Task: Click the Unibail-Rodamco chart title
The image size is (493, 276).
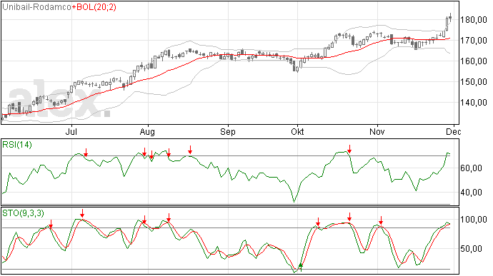Action: 36,7
